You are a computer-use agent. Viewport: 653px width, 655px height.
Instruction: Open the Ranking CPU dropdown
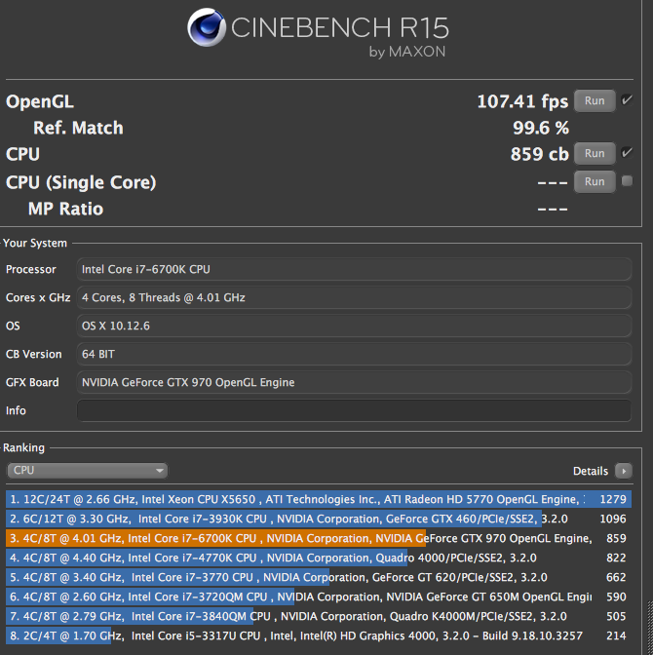click(x=88, y=471)
